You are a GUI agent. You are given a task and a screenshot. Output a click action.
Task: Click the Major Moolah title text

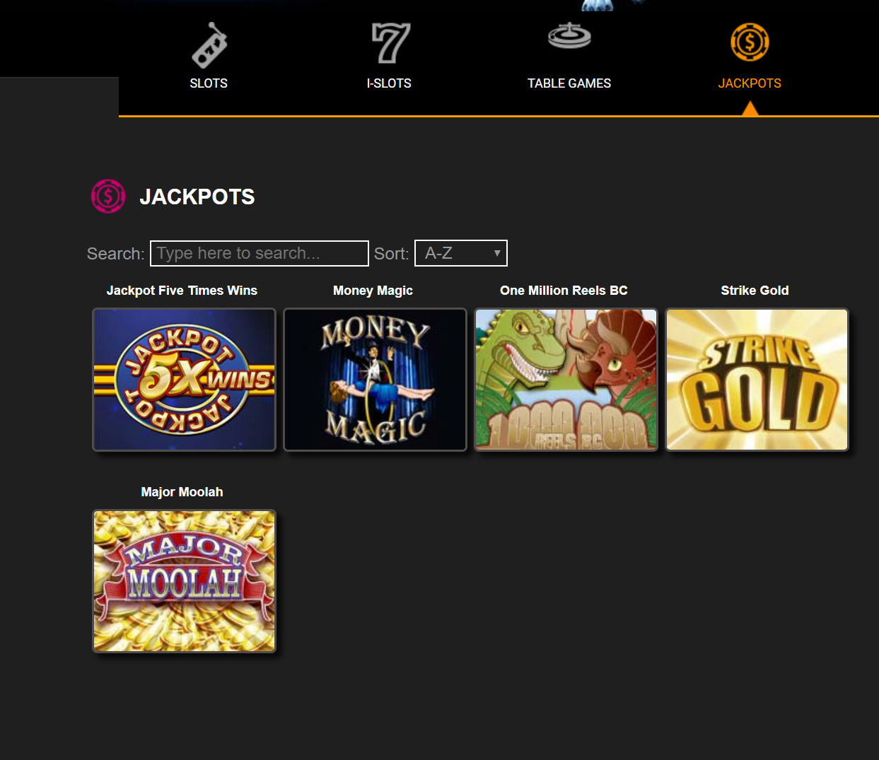(x=182, y=492)
